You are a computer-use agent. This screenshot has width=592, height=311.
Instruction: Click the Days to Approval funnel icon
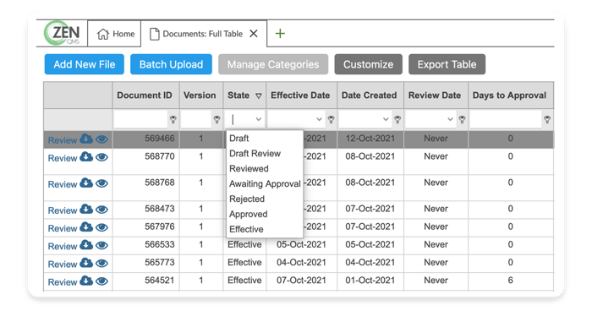coord(547,120)
